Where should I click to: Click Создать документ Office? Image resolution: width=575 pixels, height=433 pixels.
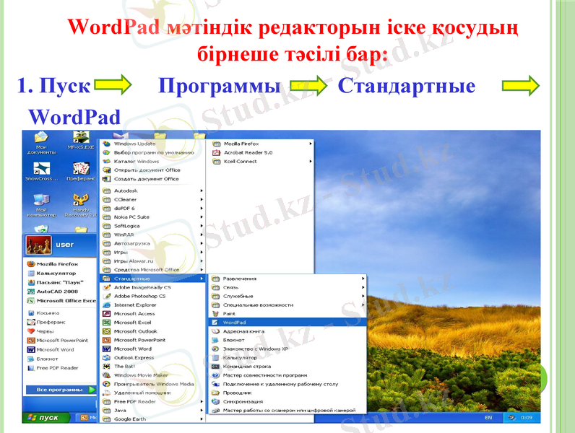tap(152, 179)
